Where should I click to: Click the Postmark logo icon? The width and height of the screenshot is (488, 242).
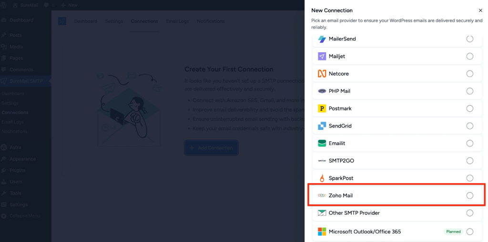[322, 108]
